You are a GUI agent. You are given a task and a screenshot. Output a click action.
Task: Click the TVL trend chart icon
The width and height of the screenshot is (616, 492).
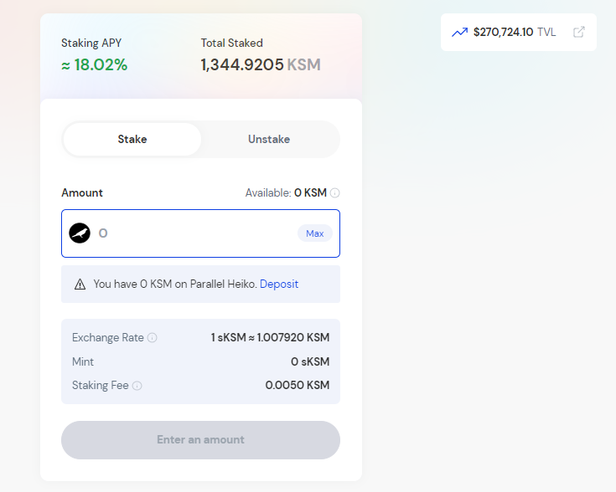coord(459,32)
